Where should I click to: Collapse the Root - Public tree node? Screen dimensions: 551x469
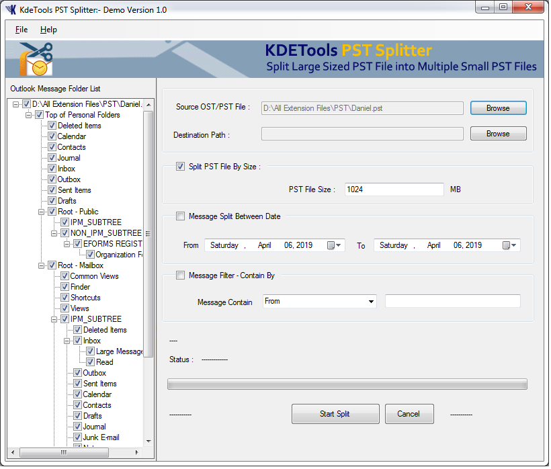tap(42, 212)
